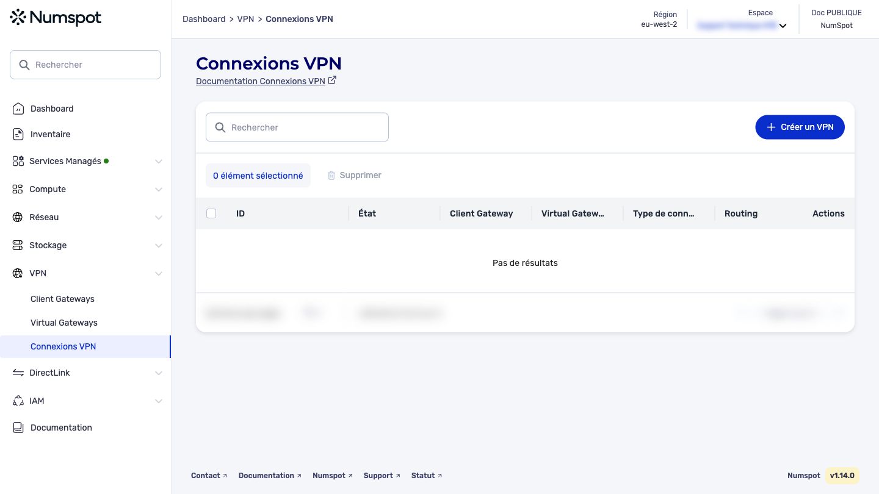Image resolution: width=879 pixels, height=494 pixels.
Task: Click the Services Managés grid icon
Action: (x=18, y=161)
